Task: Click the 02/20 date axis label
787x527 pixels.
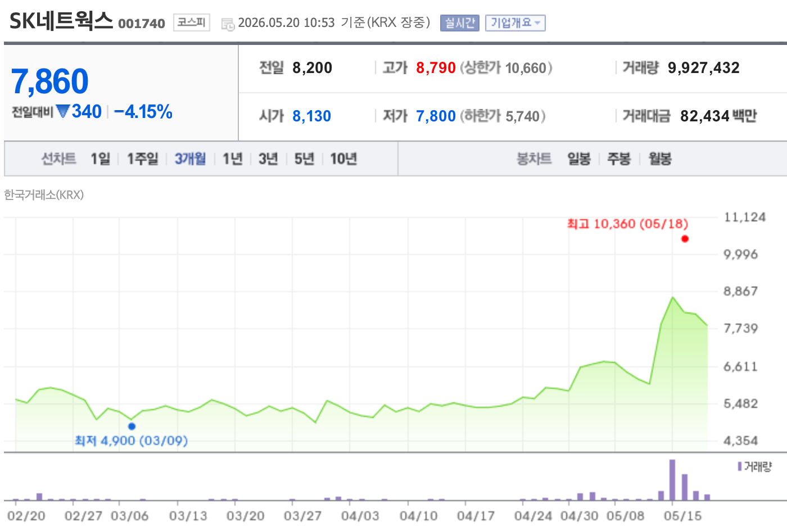Action: tap(26, 516)
